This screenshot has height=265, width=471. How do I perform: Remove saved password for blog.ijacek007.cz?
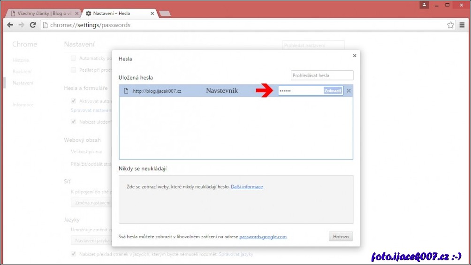pyautogui.click(x=348, y=91)
